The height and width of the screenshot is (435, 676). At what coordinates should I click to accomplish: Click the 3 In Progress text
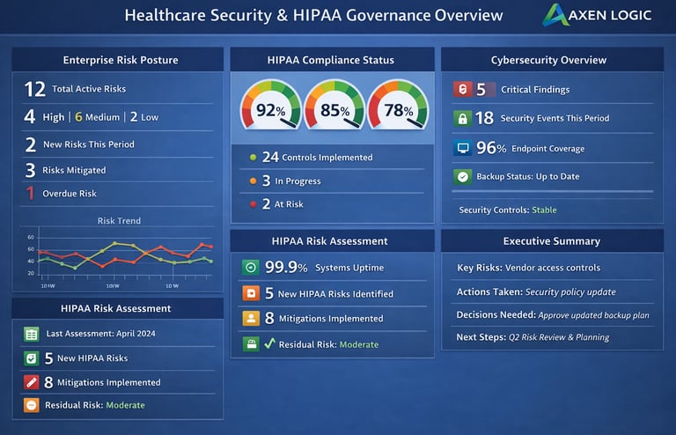pos(291,181)
